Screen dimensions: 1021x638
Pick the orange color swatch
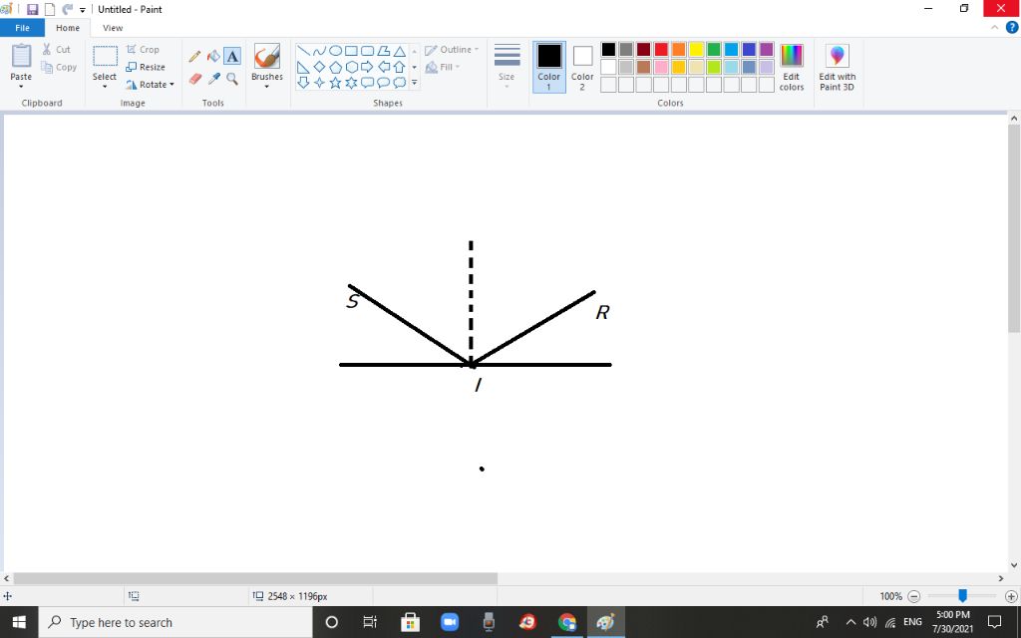pos(678,50)
